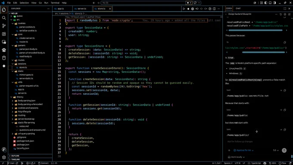The width and height of the screenshot is (293, 165).
Task: Expand the TIMELINE section
Action: tap(30, 159)
